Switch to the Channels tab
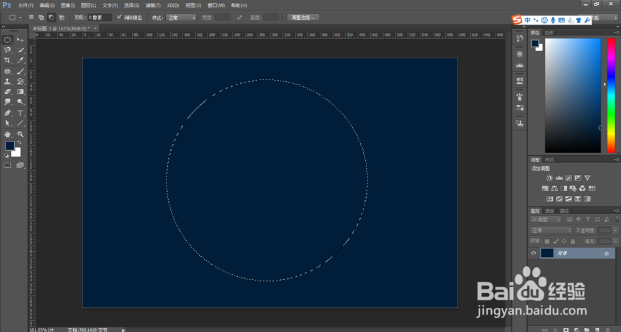The image size is (621, 332). click(550, 211)
